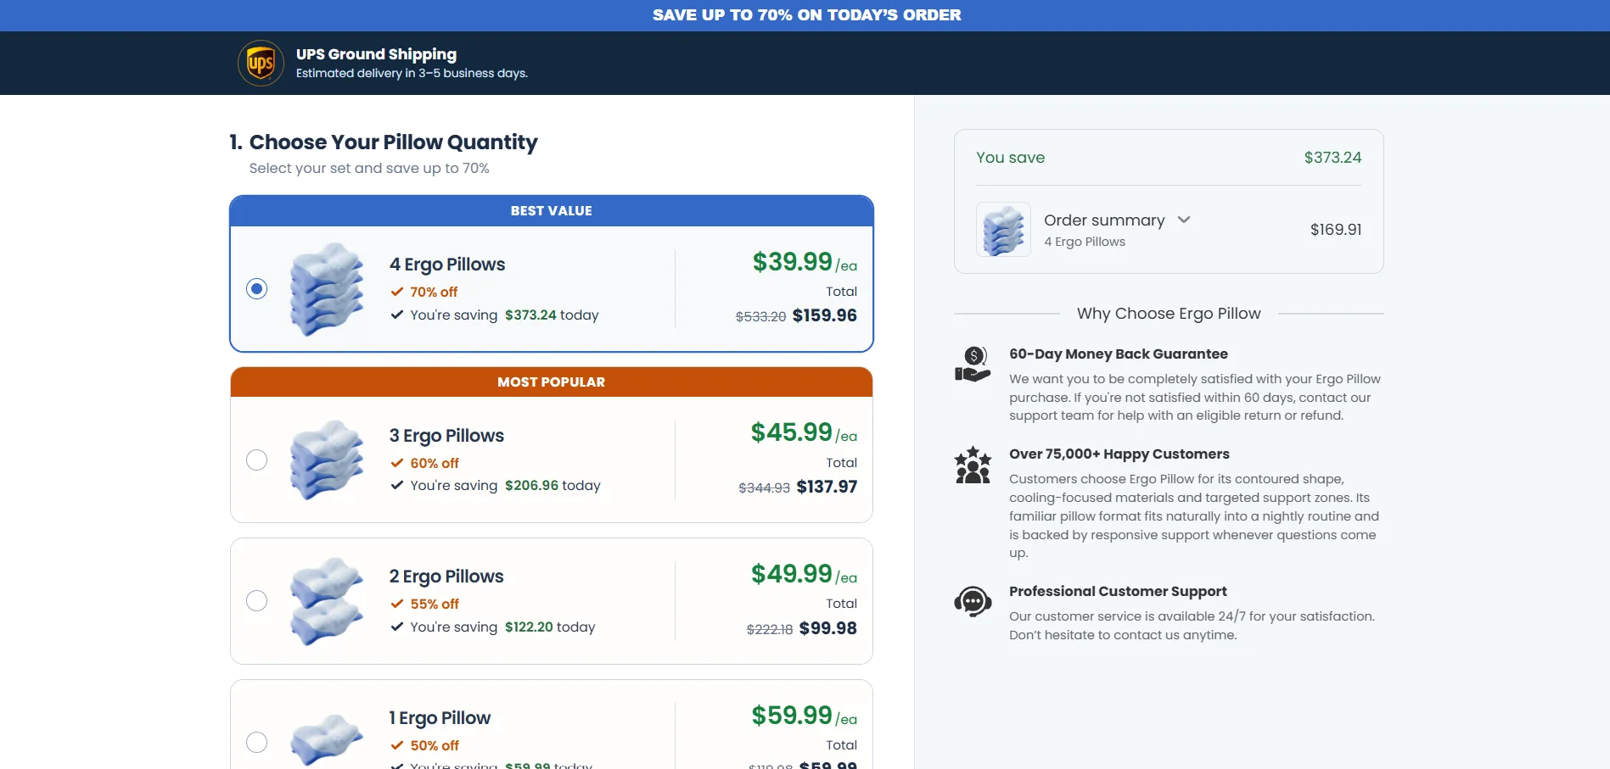Click the 'Over 75,000+ Happy Customers' heading
Viewport: 1610px width, 769px height.
(x=1119, y=454)
